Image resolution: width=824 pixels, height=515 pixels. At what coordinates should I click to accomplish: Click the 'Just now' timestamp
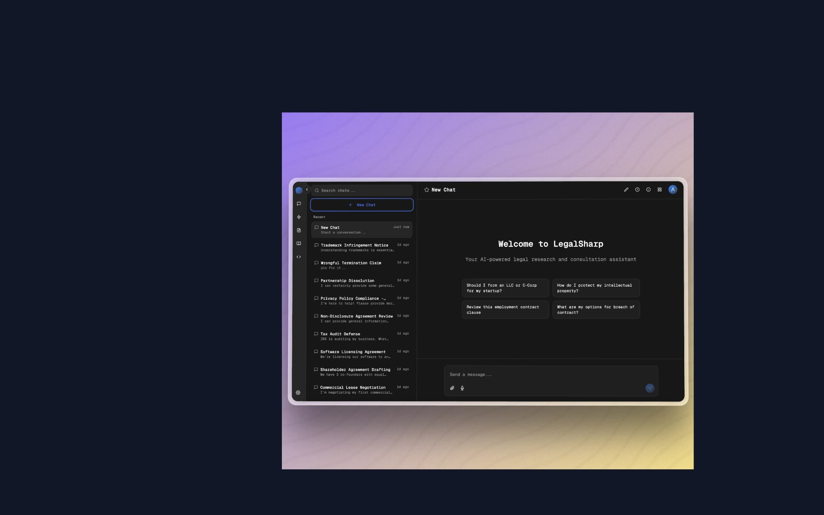[401, 227]
